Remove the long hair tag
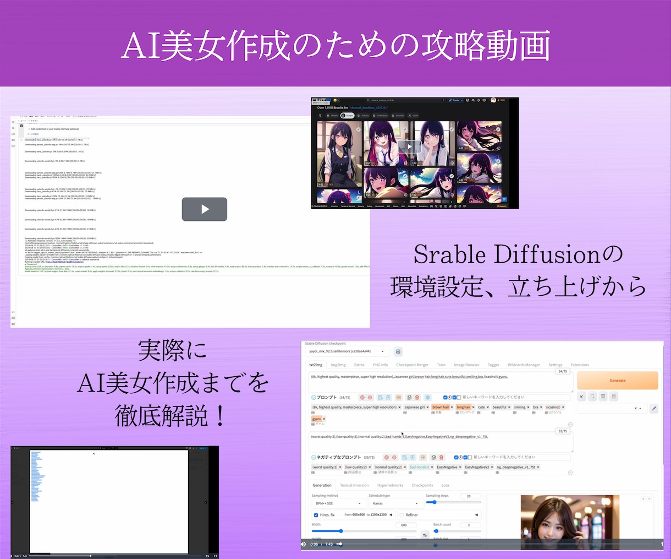Viewport: 671px width, 559px height. pos(474,407)
